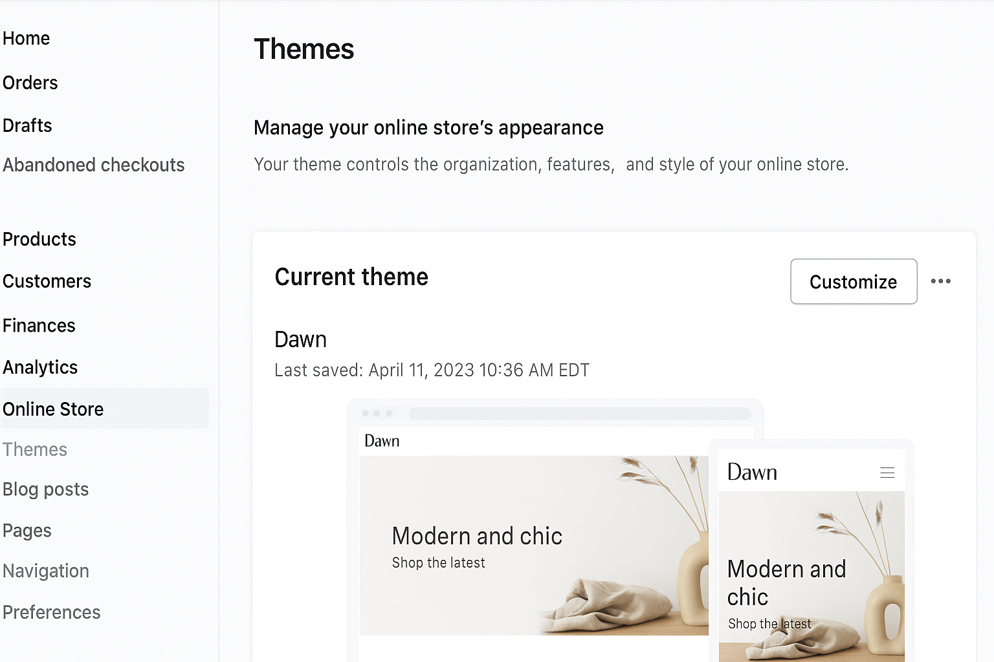994x662 pixels.
Task: Click the 'Last saved: April 11, 2023' text
Action: 432,370
